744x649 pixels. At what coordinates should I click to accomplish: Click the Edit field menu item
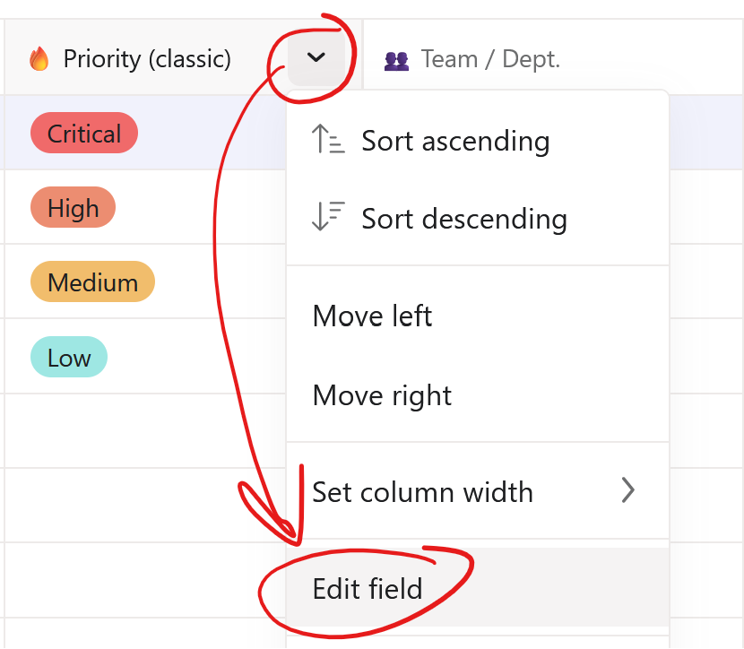368,589
